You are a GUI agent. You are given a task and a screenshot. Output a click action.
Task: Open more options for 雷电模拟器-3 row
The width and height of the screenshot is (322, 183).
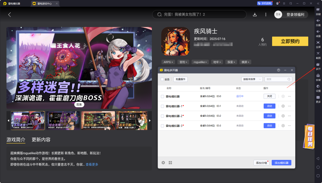pos(289,125)
